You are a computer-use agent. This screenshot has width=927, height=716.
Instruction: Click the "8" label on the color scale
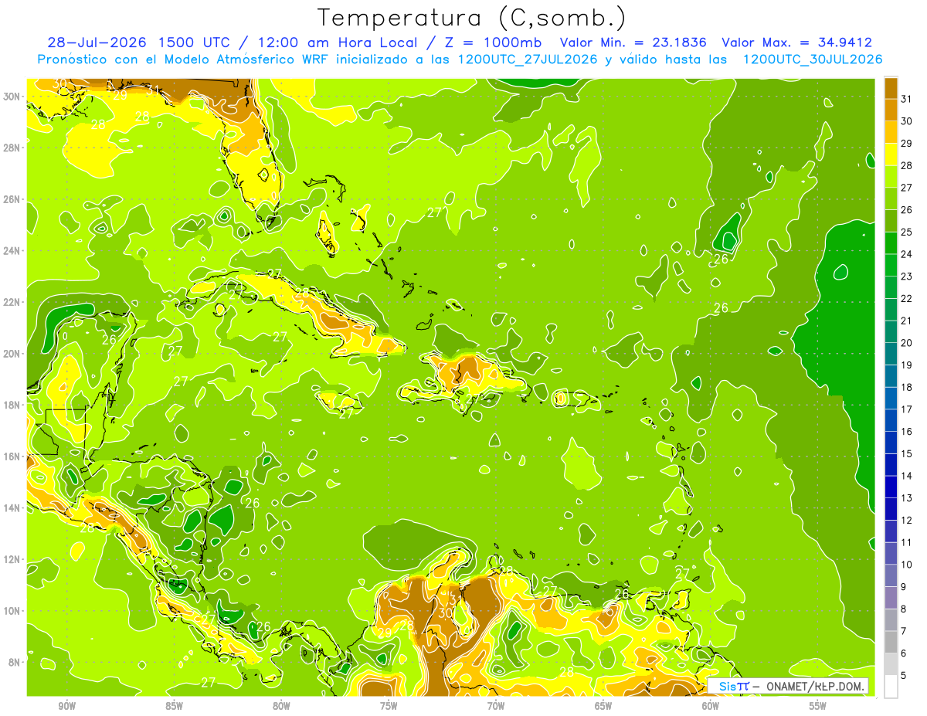coord(904,609)
